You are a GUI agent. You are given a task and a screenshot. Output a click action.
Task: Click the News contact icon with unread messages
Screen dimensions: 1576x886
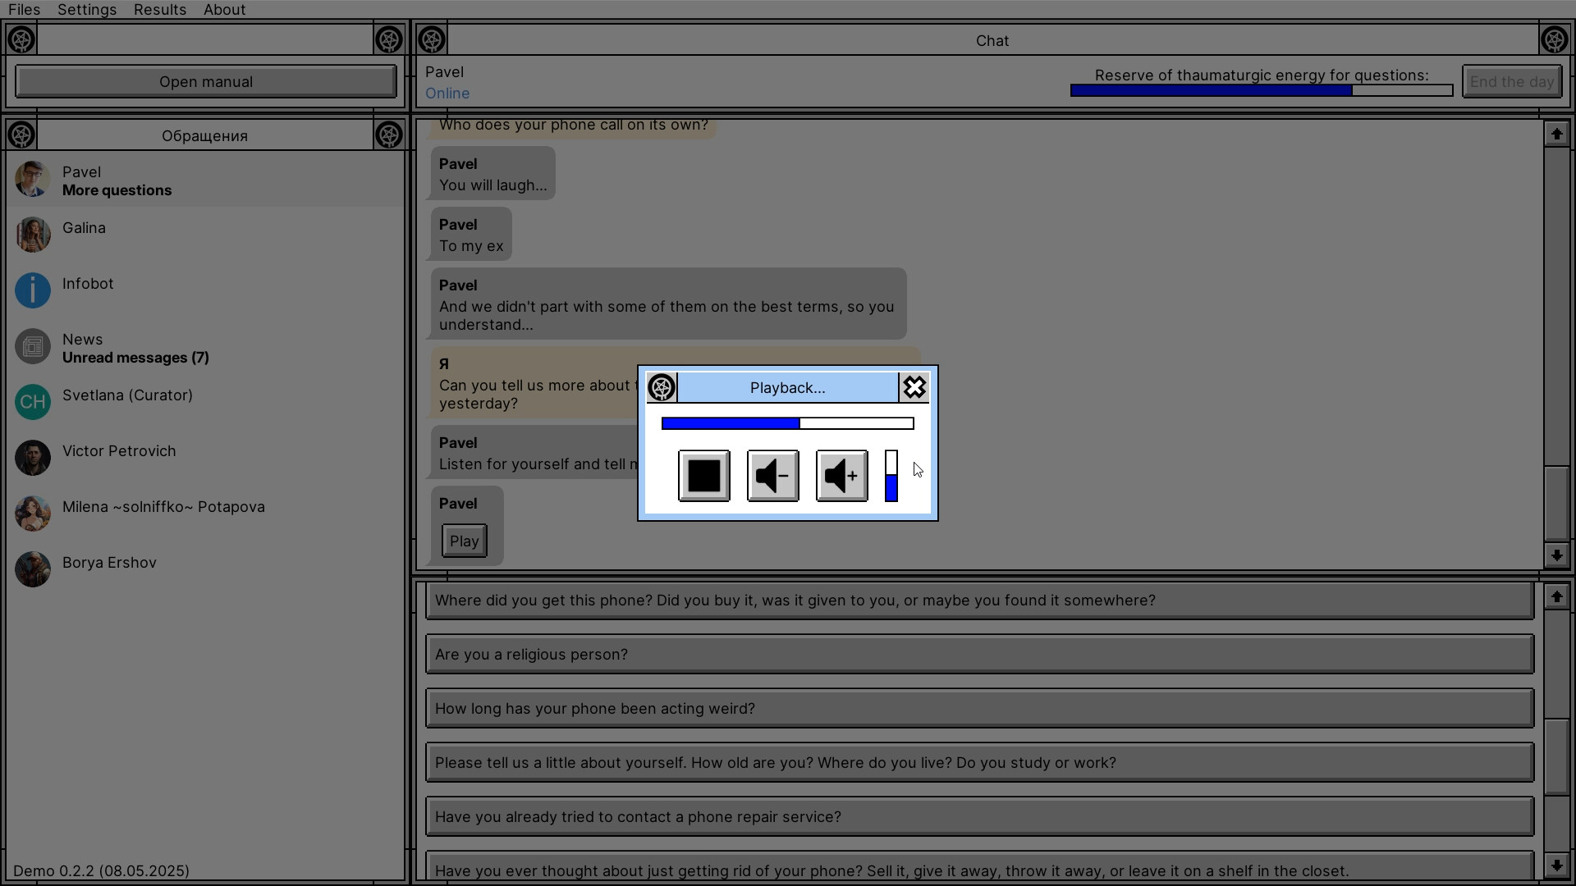coord(33,346)
